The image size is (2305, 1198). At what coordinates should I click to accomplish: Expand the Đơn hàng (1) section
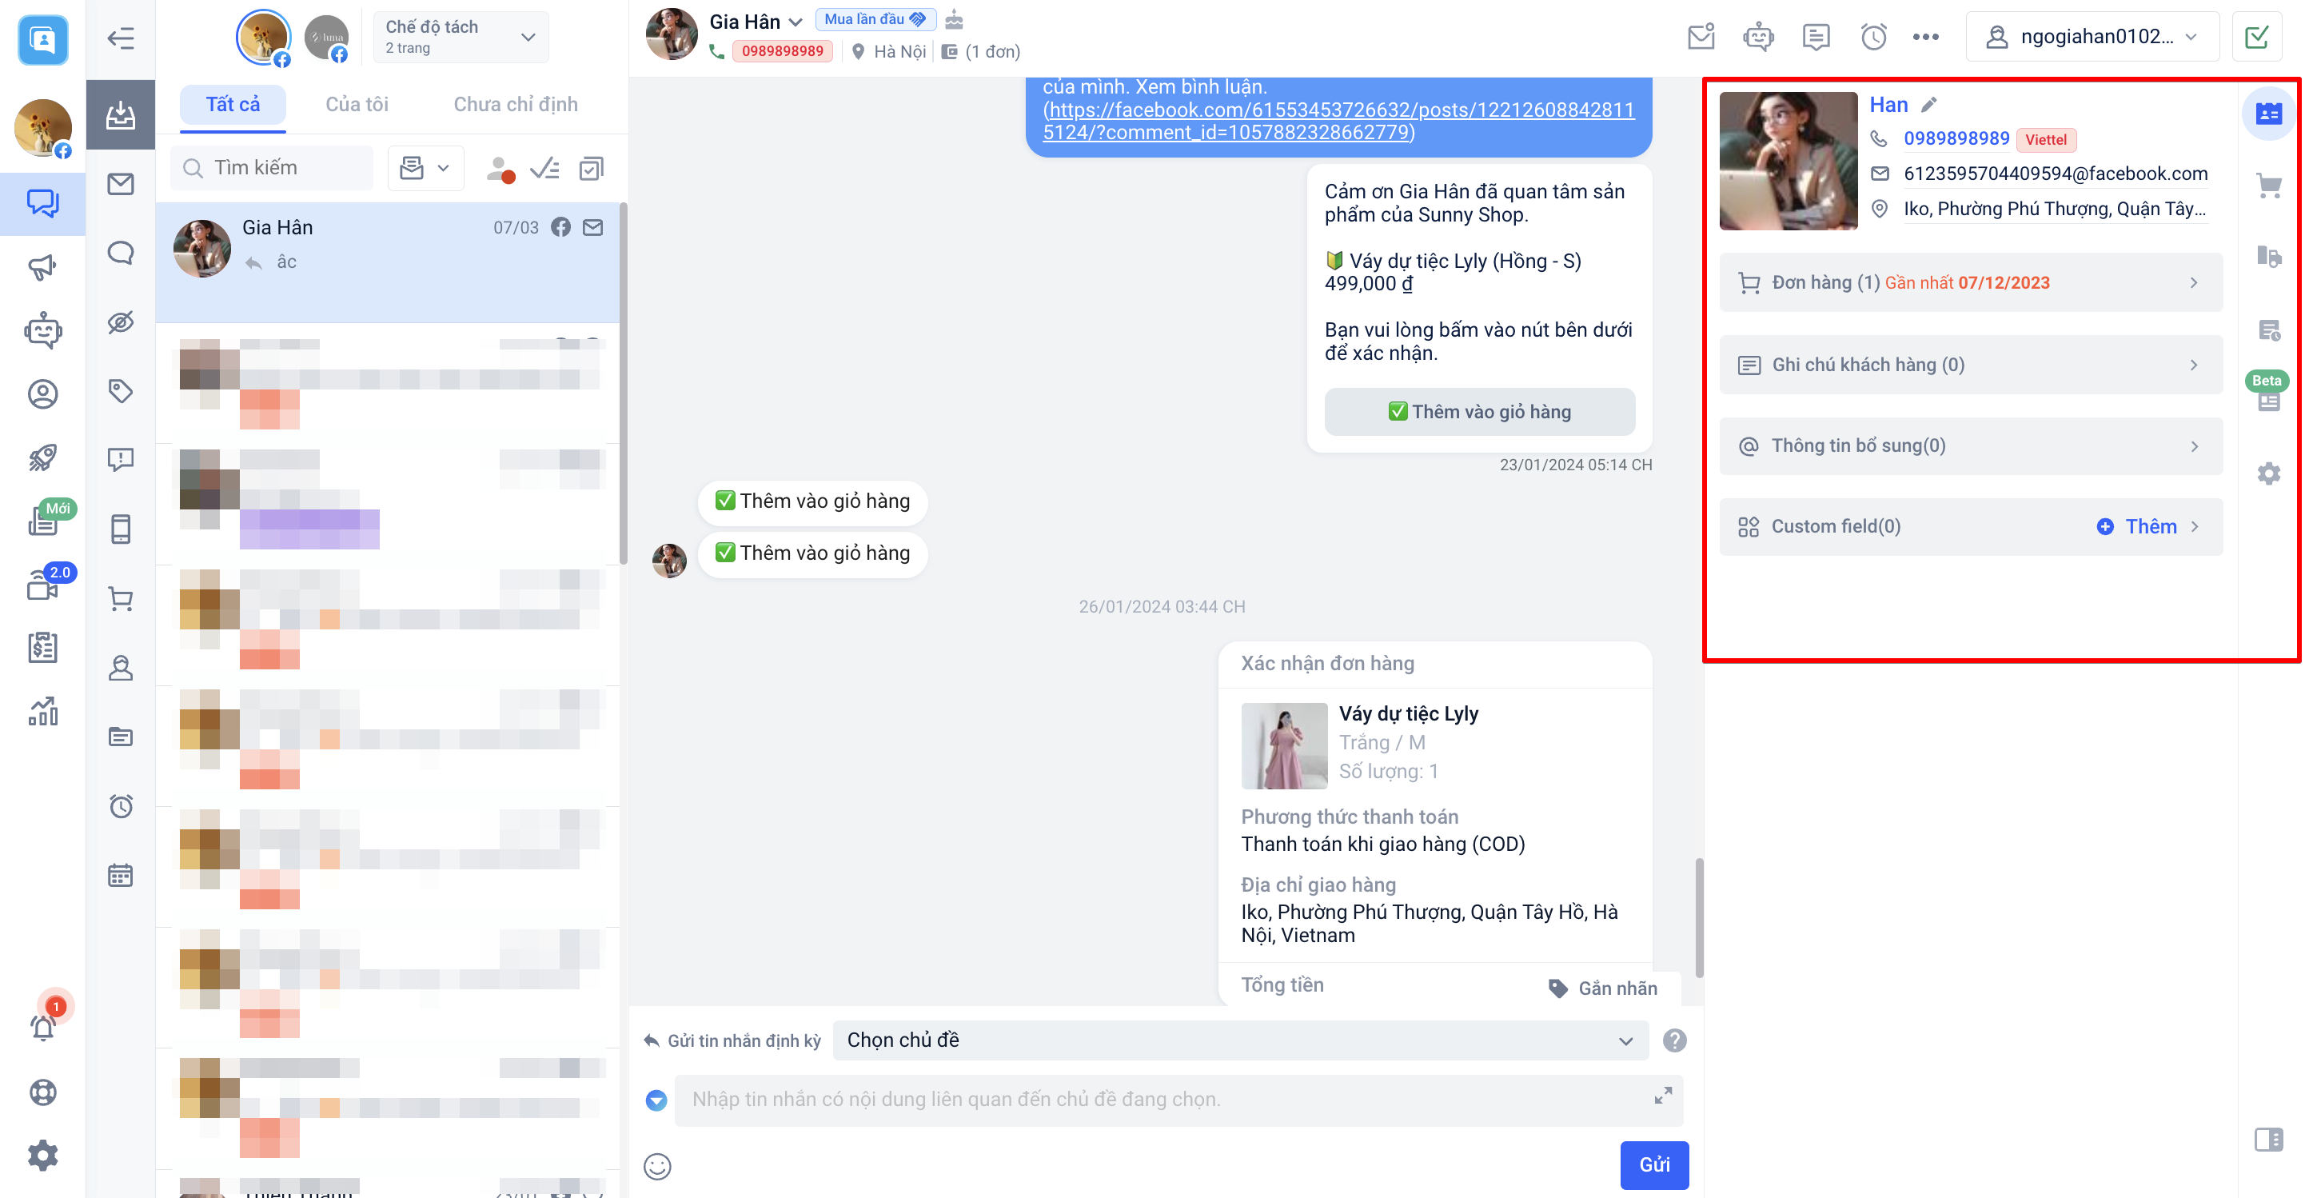click(1970, 283)
